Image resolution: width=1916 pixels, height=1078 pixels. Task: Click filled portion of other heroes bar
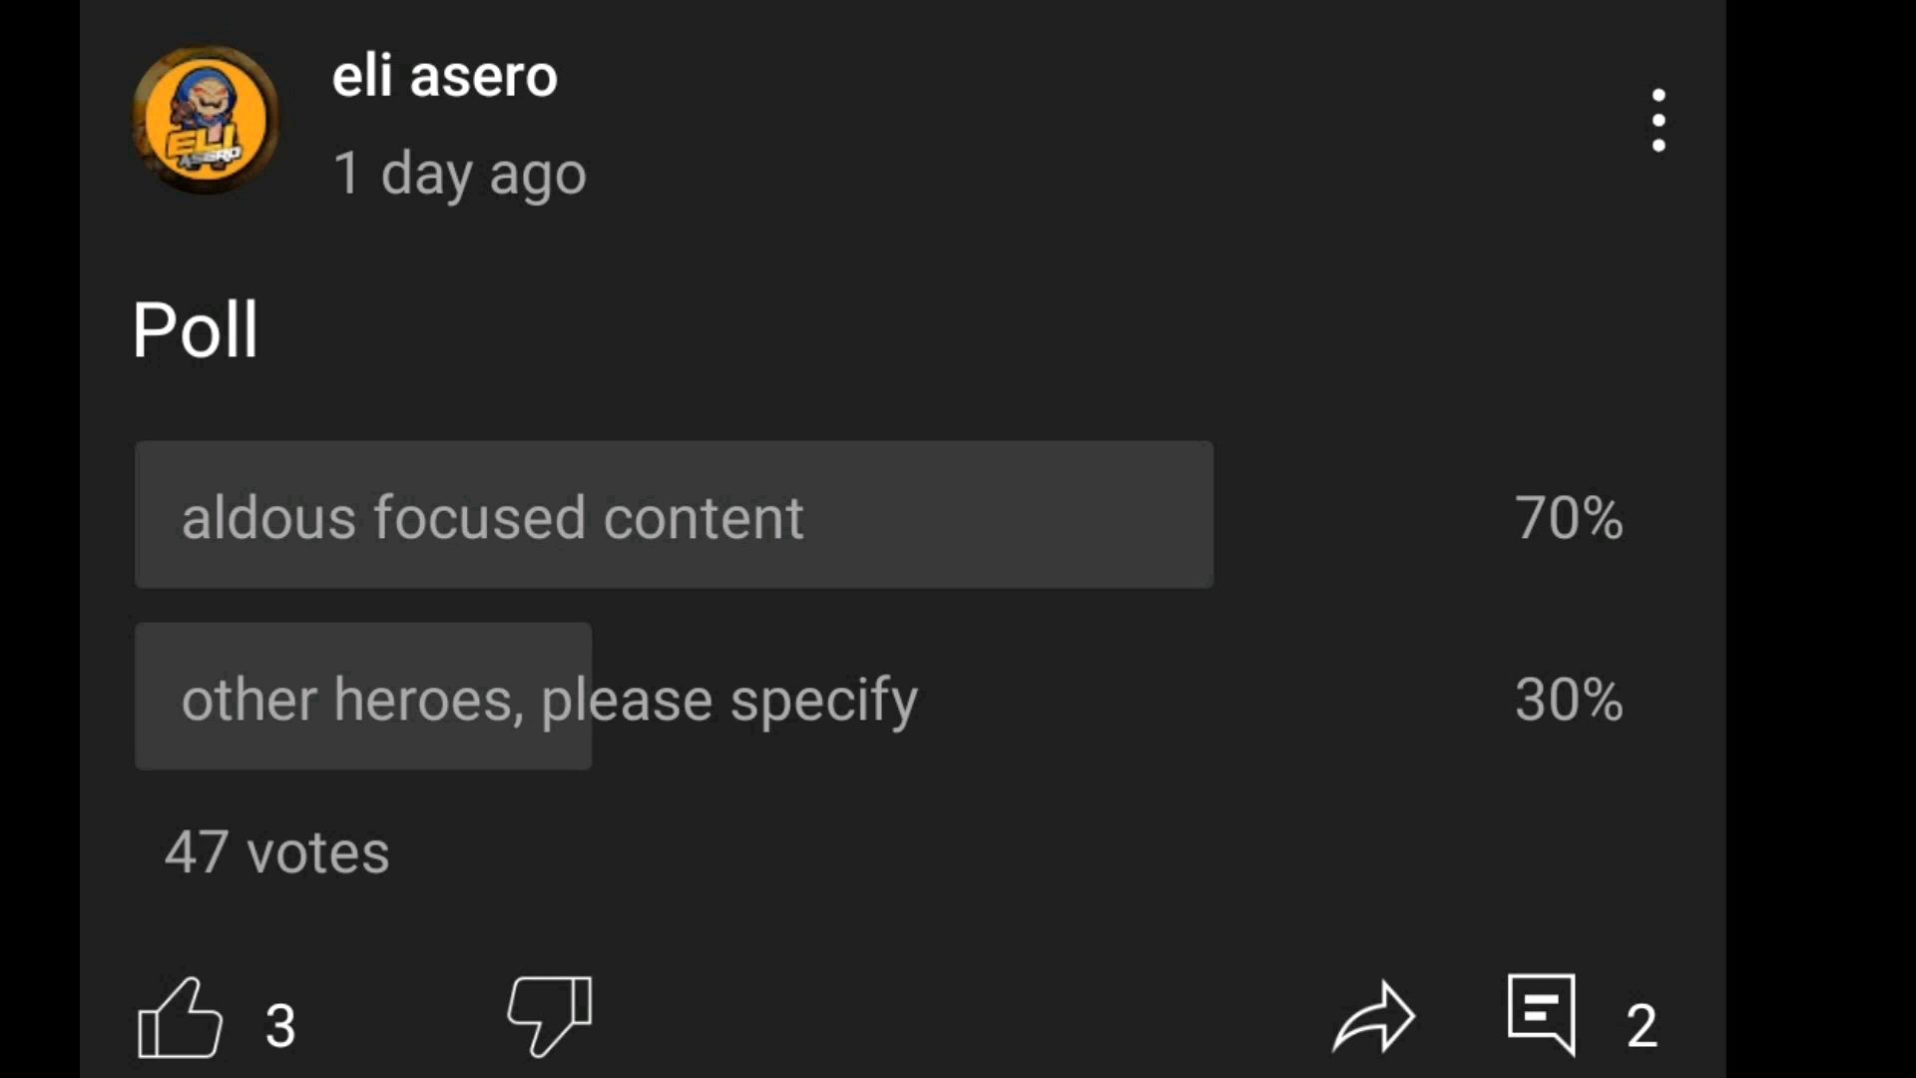[363, 697]
